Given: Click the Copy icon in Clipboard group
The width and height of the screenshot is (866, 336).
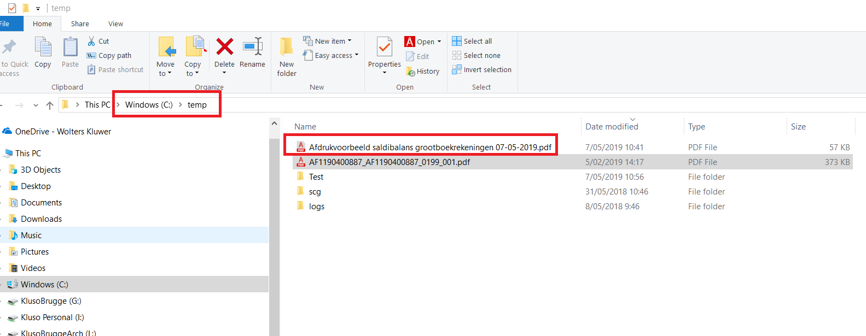Looking at the screenshot, I should pos(43,52).
